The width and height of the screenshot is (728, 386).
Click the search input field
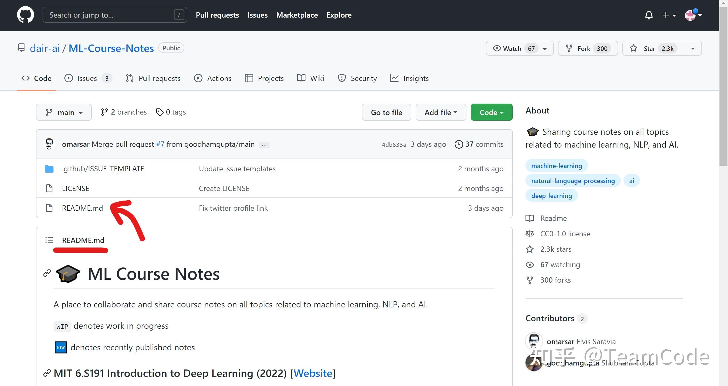coord(115,14)
